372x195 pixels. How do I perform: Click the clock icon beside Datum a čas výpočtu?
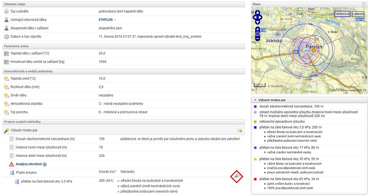(x=7, y=37)
